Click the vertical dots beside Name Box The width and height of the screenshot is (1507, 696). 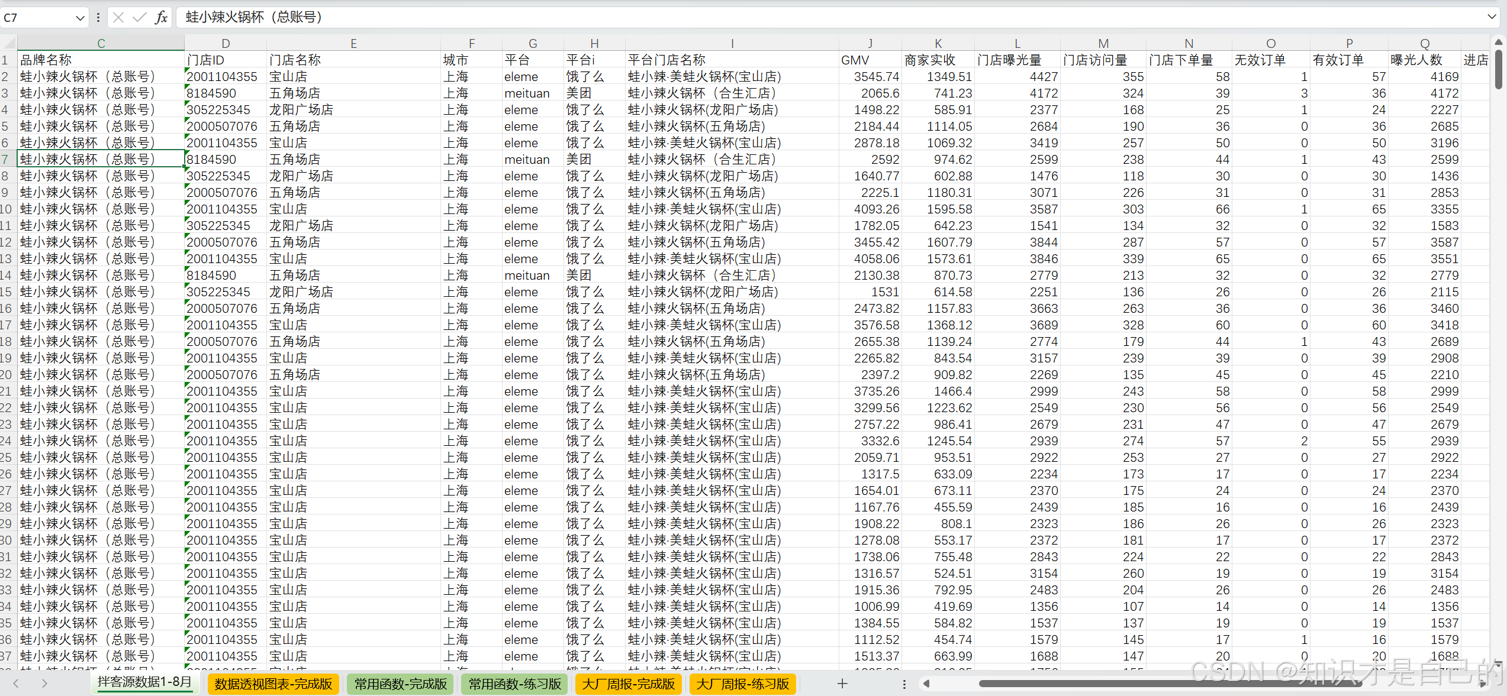pyautogui.click(x=98, y=17)
